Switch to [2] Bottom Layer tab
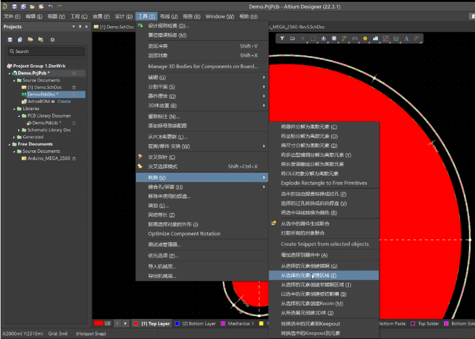This screenshot has width=475, height=339. click(x=196, y=324)
